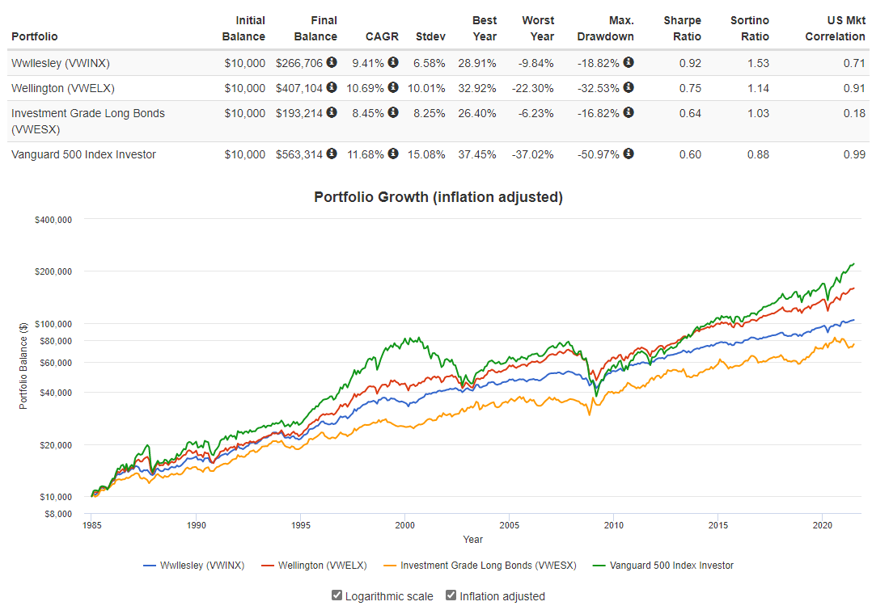Toggle Wwllesley (VWINX) series in chart legend
The image size is (872, 610).
tap(193, 566)
